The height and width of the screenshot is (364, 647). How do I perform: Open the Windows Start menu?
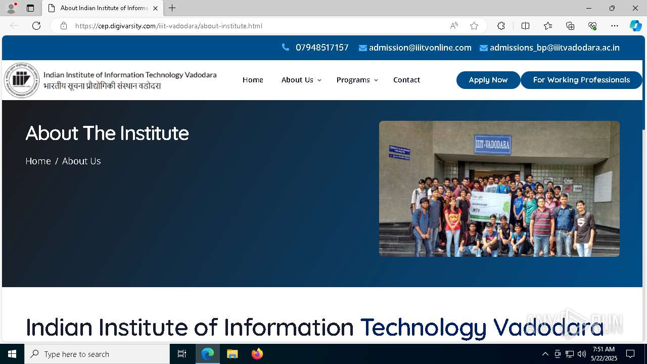pos(12,354)
